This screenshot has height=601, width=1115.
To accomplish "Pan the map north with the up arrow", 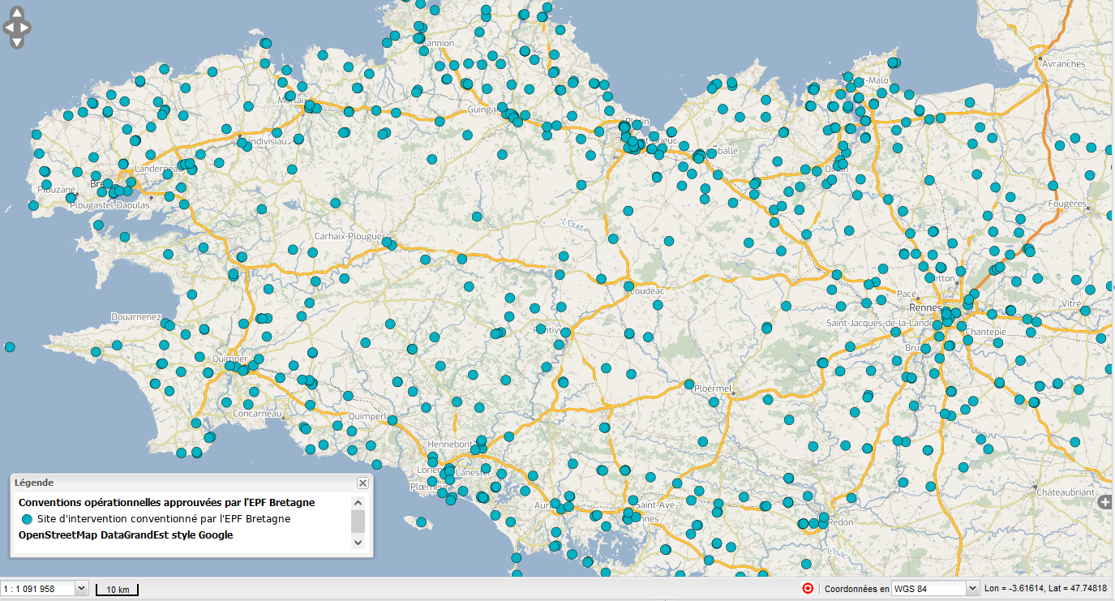I will pos(17,14).
